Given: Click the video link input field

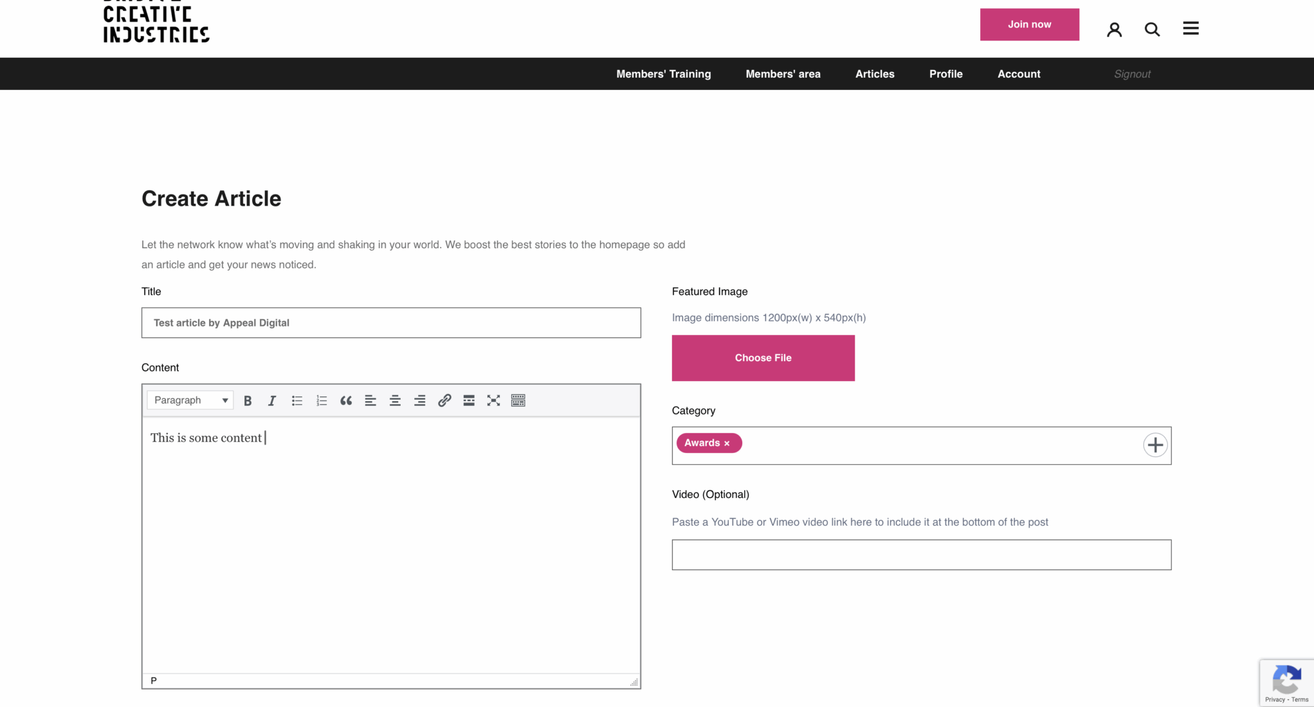Looking at the screenshot, I should (x=921, y=555).
